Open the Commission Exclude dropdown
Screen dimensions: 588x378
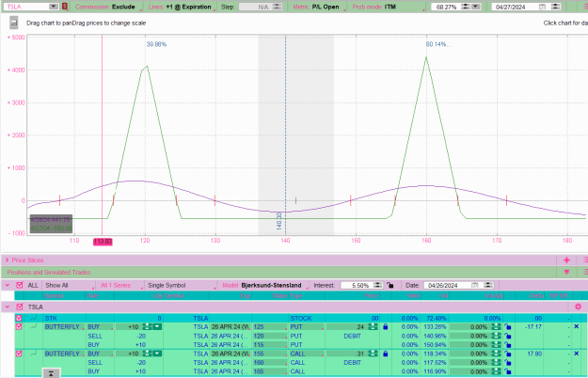[x=108, y=7]
